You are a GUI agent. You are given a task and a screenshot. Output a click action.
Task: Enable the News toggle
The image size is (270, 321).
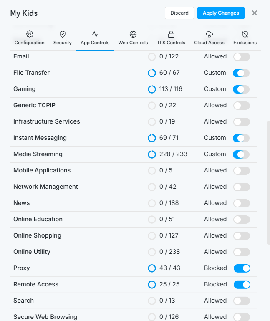[242, 203]
